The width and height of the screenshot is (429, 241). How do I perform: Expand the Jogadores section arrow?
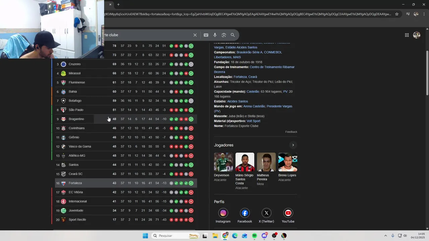[293, 145]
